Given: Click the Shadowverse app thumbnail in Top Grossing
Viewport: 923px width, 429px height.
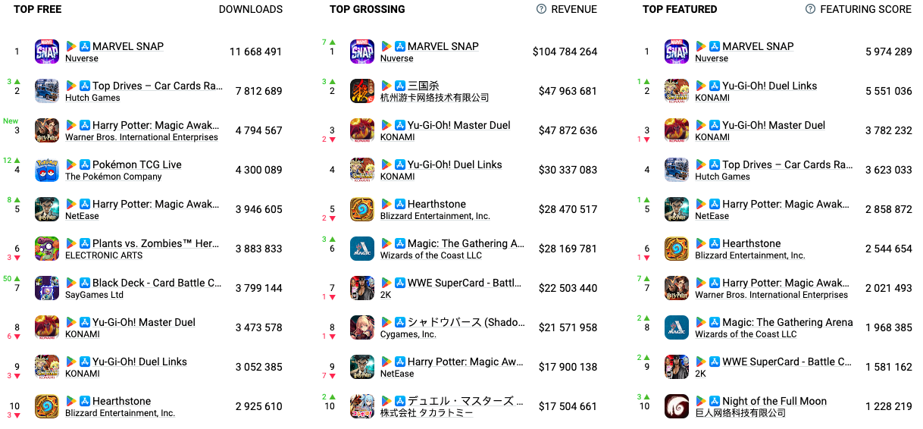Looking at the screenshot, I should (x=362, y=327).
